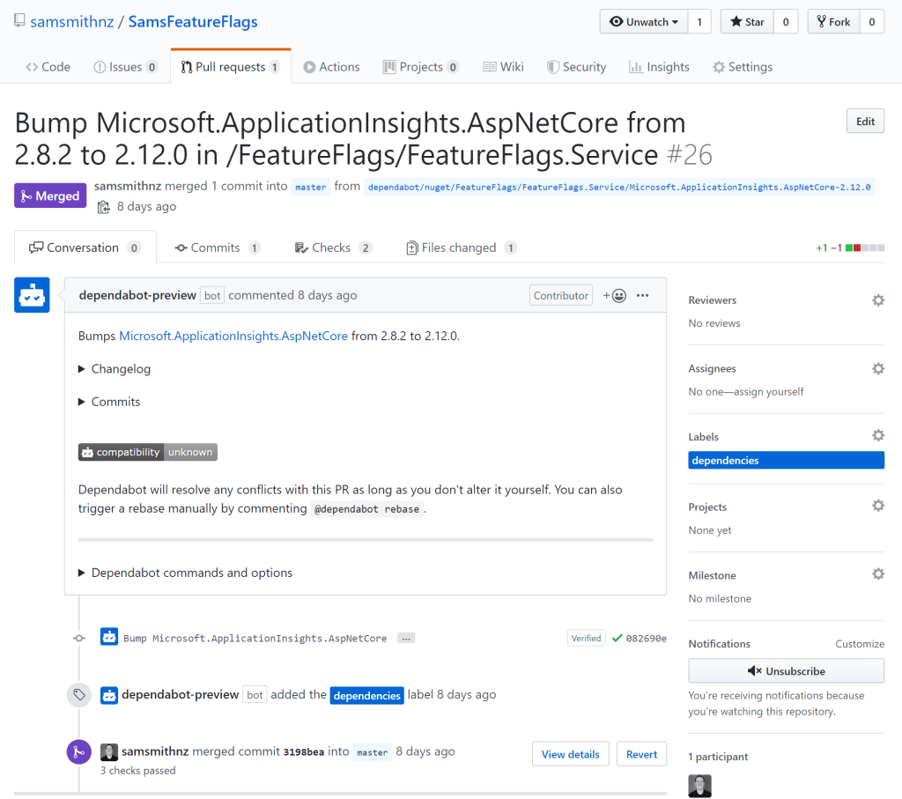Click the Reviewers gear icon
The width and height of the screenshot is (902, 799).
[x=877, y=300]
